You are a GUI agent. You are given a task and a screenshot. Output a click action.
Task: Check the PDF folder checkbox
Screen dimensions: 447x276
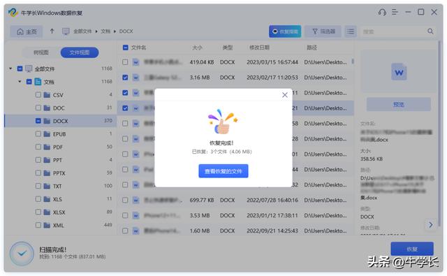pyautogui.click(x=38, y=147)
